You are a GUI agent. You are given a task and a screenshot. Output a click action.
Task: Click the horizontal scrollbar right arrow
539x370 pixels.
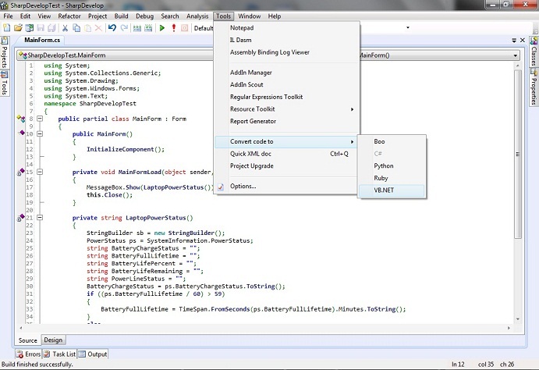pyautogui.click(x=509, y=329)
